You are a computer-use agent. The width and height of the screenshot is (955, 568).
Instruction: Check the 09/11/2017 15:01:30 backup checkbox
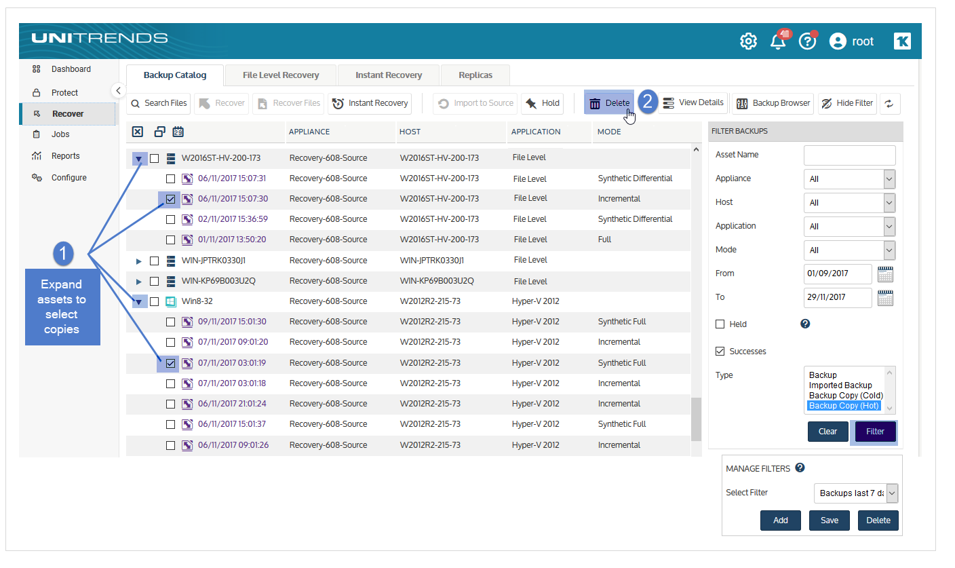click(171, 322)
